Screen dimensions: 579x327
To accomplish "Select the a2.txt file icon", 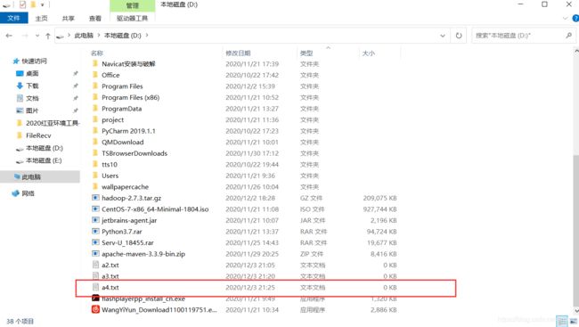I will 95,265.
